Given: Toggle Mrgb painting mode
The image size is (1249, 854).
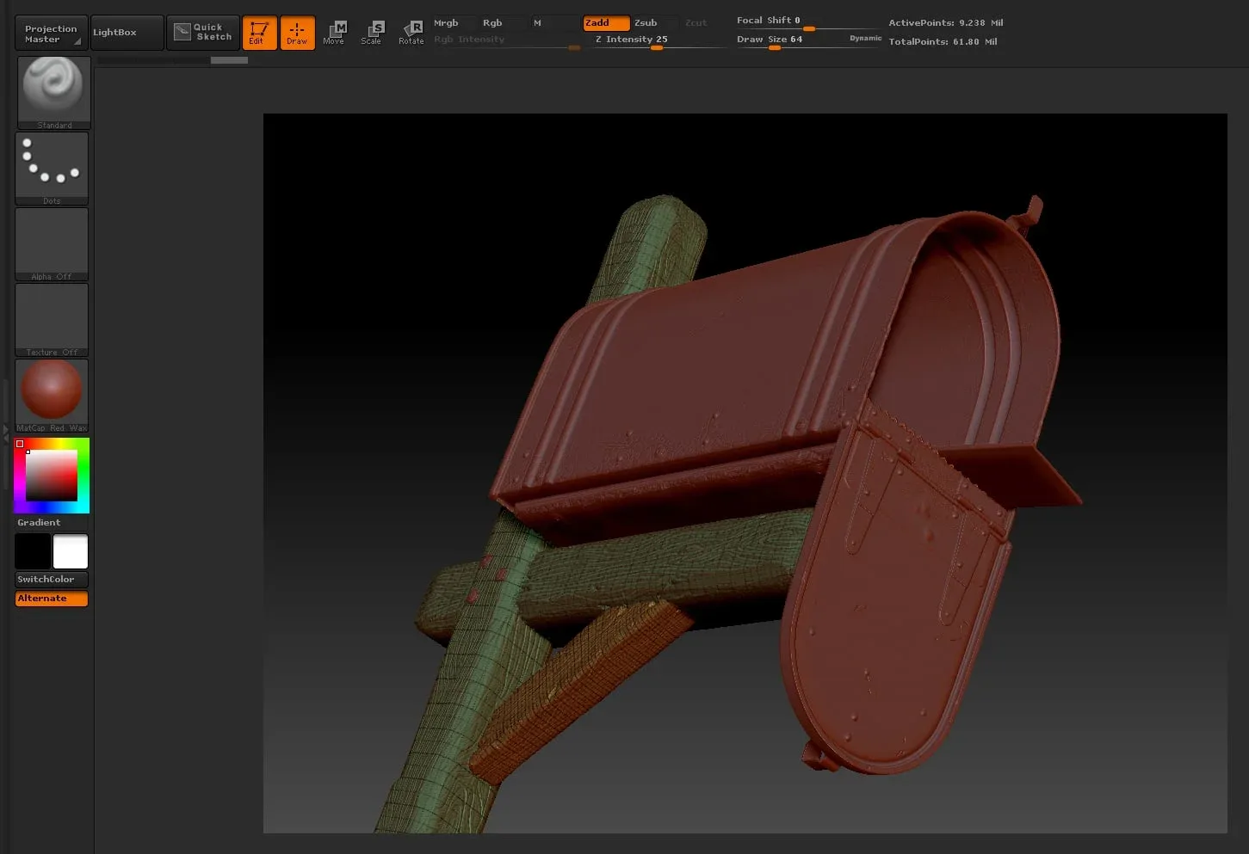Looking at the screenshot, I should 446,22.
